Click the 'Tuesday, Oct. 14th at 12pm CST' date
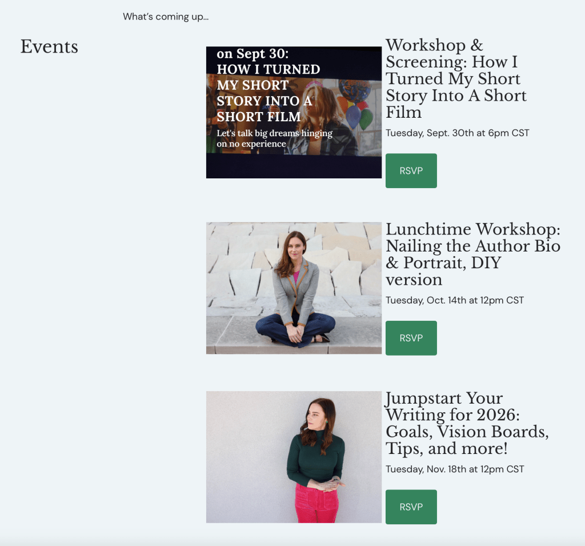 pos(454,300)
